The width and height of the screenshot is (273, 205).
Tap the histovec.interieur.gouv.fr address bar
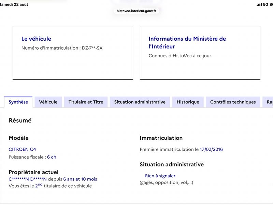[x=136, y=11]
